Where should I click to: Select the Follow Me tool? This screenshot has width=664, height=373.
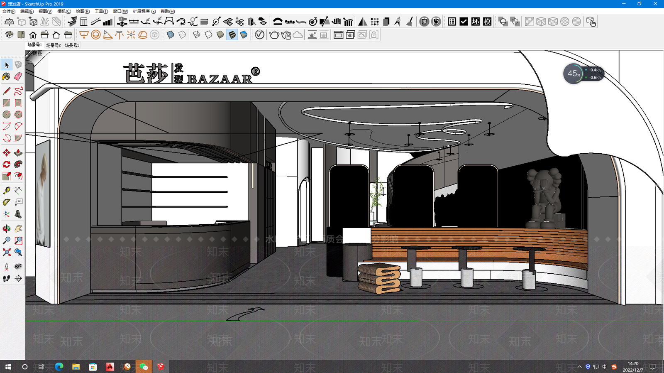18,164
